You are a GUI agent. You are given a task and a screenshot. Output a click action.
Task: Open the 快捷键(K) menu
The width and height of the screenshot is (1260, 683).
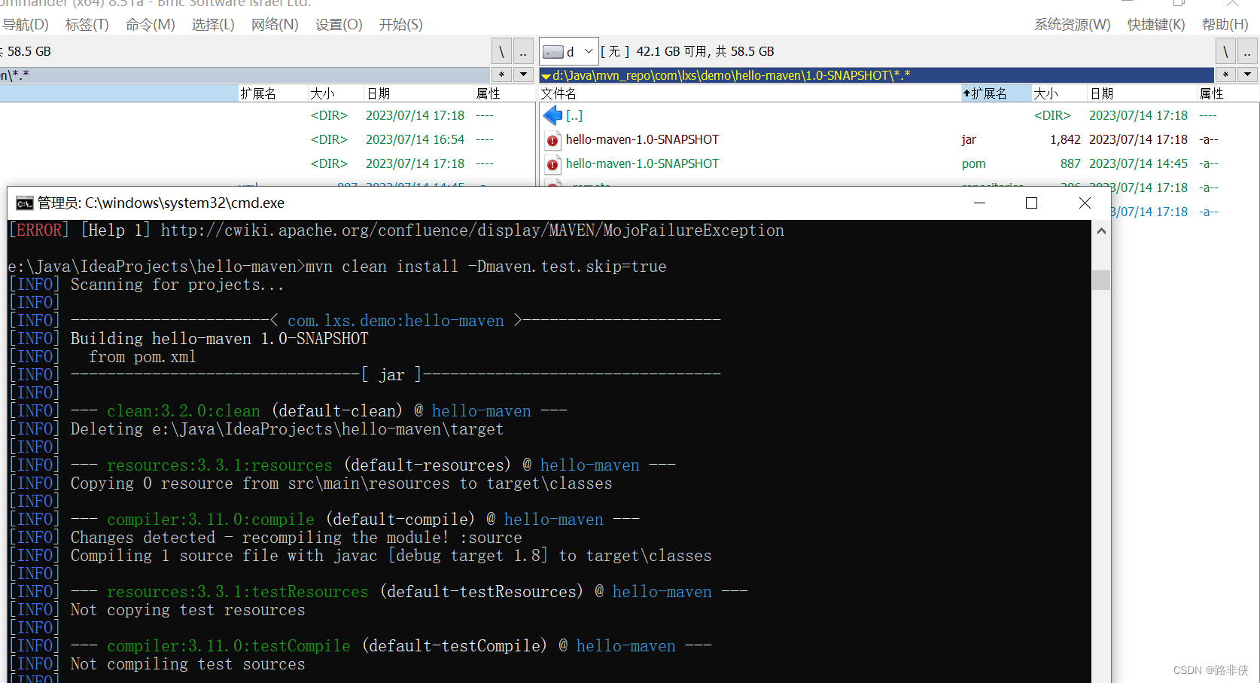click(1156, 25)
